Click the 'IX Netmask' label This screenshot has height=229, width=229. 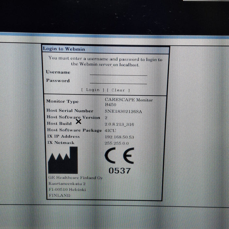click(x=61, y=143)
